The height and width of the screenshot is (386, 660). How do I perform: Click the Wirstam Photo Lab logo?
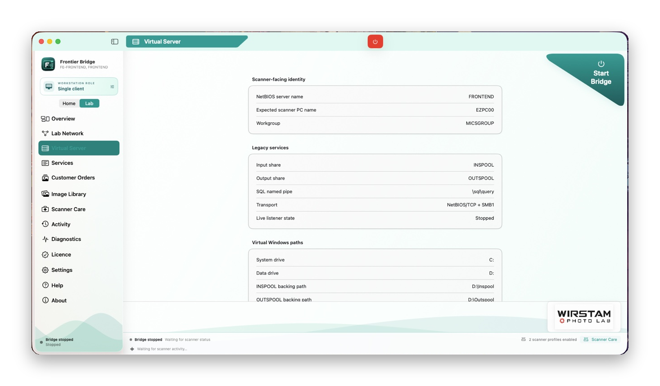584,316
